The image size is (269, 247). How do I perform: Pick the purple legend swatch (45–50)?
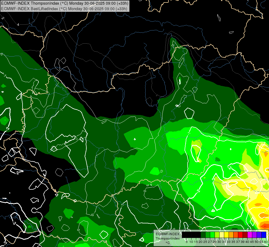(254, 235)
